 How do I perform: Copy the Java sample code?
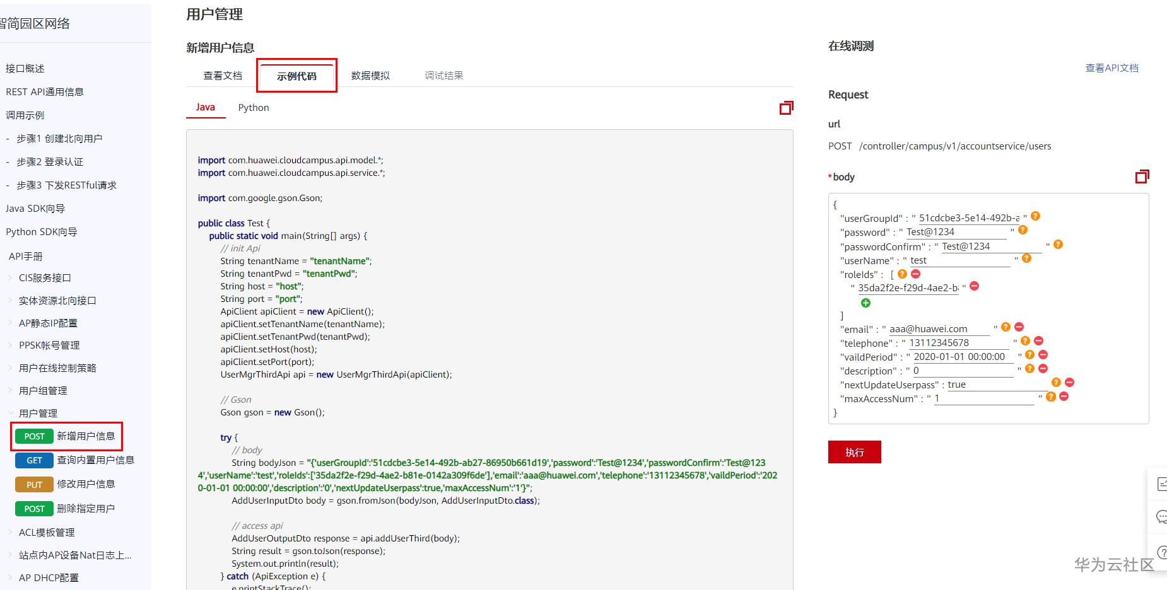pyautogui.click(x=786, y=108)
